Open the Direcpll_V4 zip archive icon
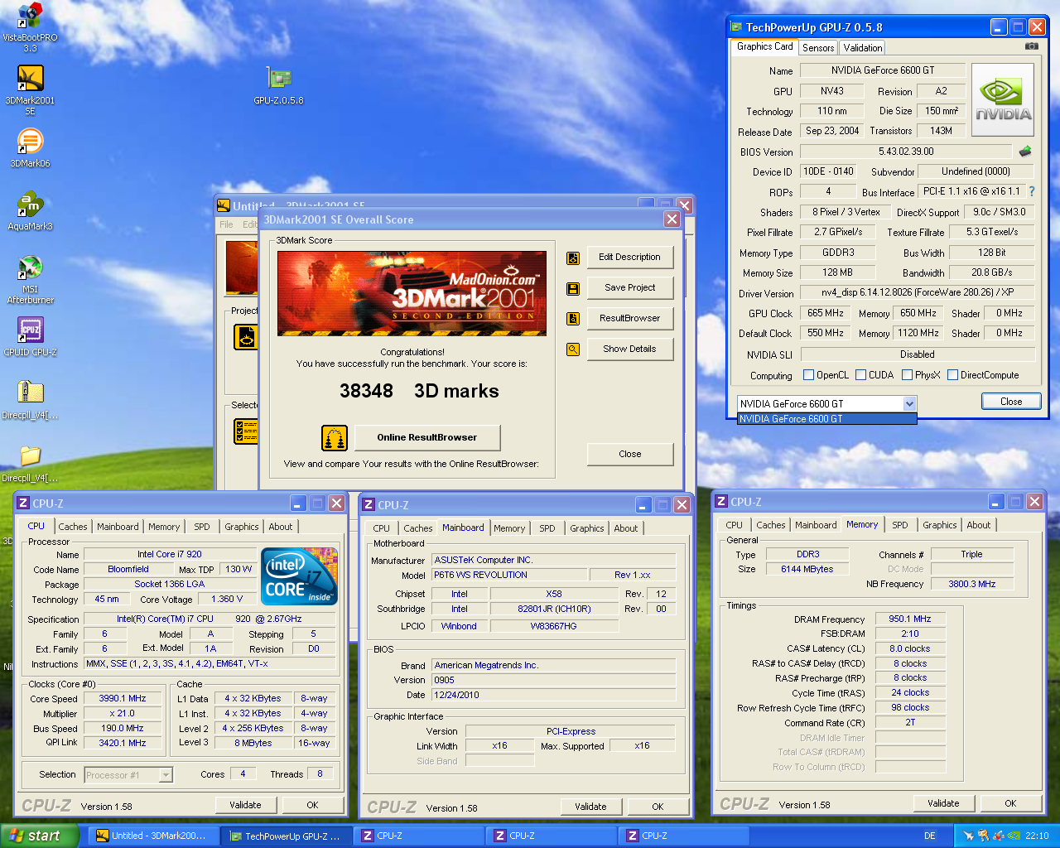This screenshot has height=848, width=1060. [30, 393]
